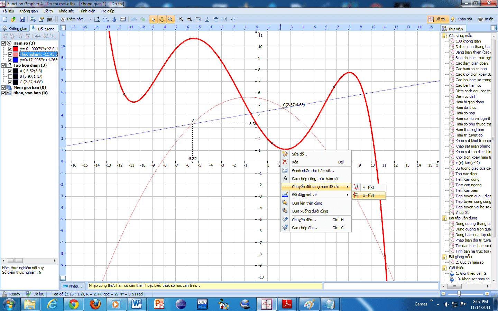Collapse the Bài tập vận dụng library folder
Viewport: 498px width, 311px height.
(445, 218)
